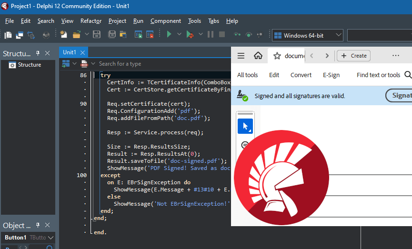Screen dimensions: 412x249
Task: Click the Pause program toolbar icon
Action: (211, 34)
